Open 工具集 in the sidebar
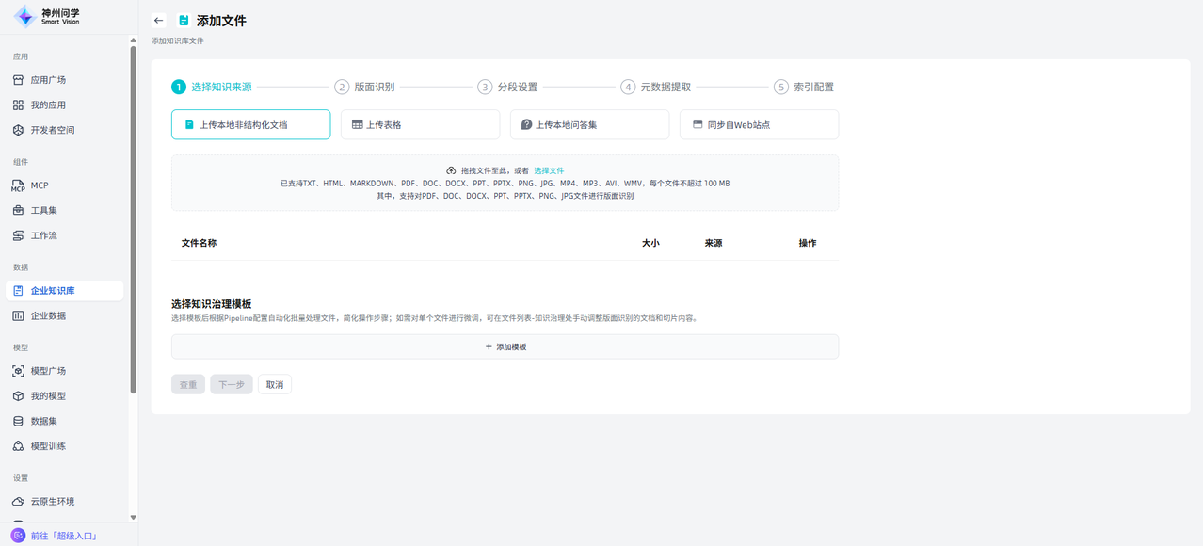Image resolution: width=1203 pixels, height=546 pixels. pyautogui.click(x=43, y=211)
